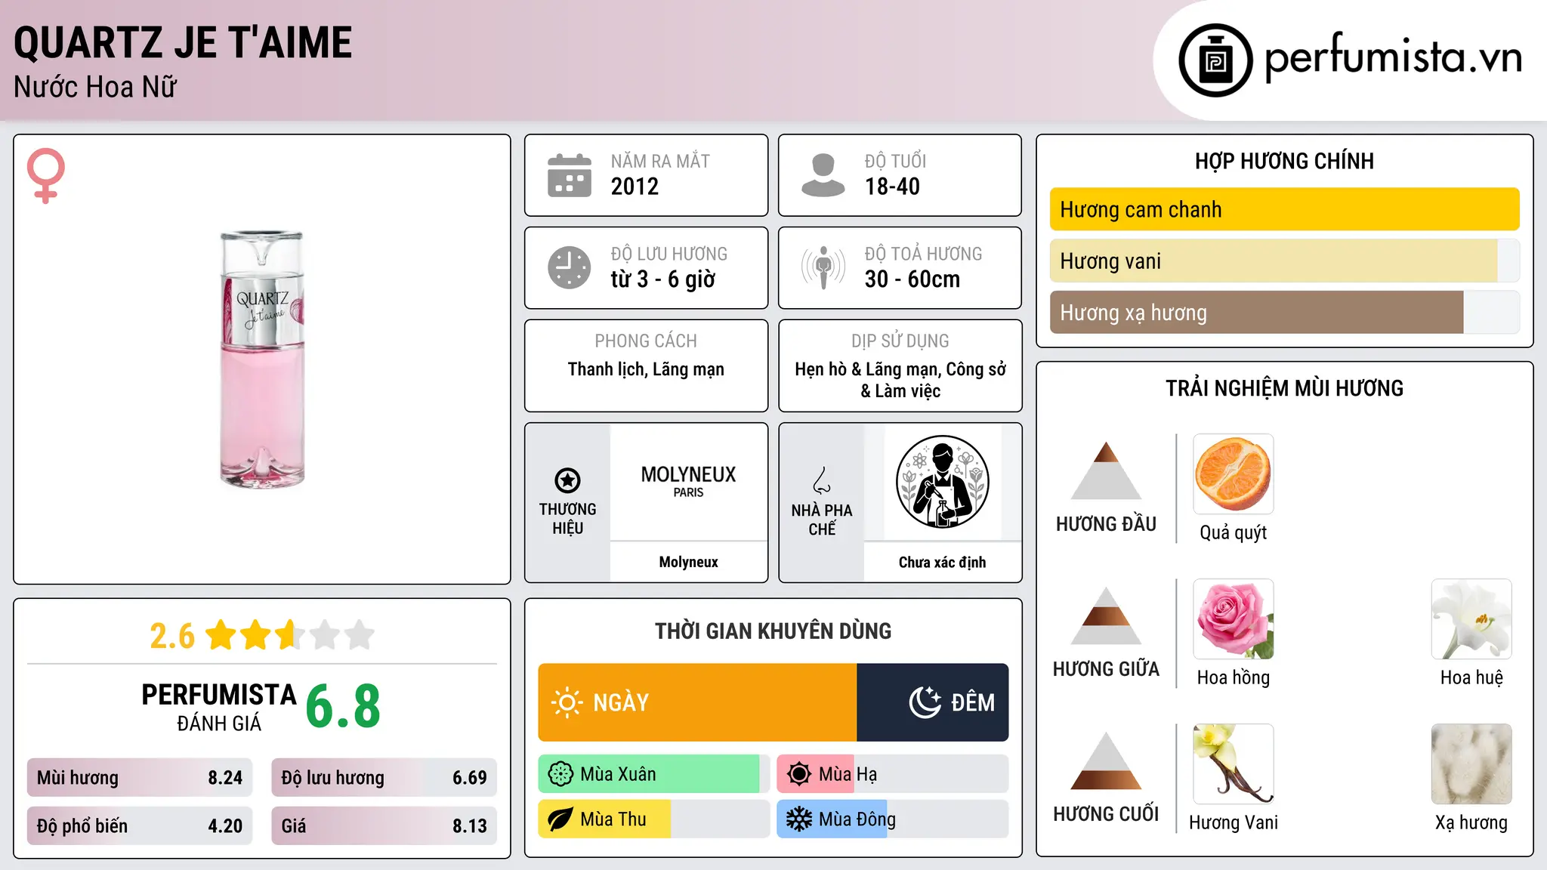Image resolution: width=1547 pixels, height=870 pixels.
Task: Click the Hợp hương chính heading
Action: (x=1284, y=161)
